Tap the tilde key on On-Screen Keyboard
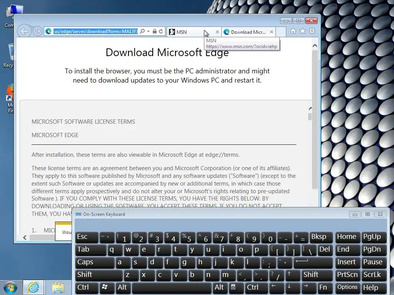The image size is (394, 295). 107,237
